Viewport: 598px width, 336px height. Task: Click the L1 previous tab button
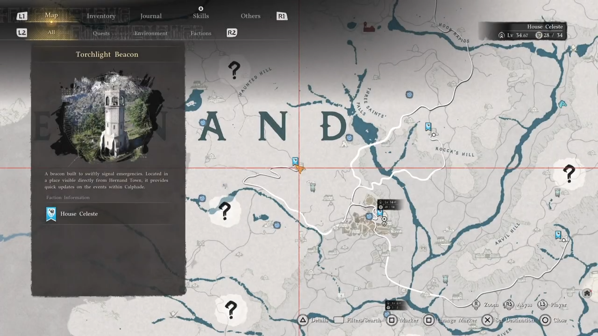[x=21, y=16]
